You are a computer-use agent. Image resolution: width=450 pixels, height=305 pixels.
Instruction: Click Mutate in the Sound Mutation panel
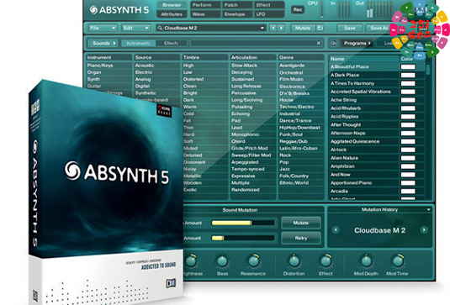pos(301,223)
